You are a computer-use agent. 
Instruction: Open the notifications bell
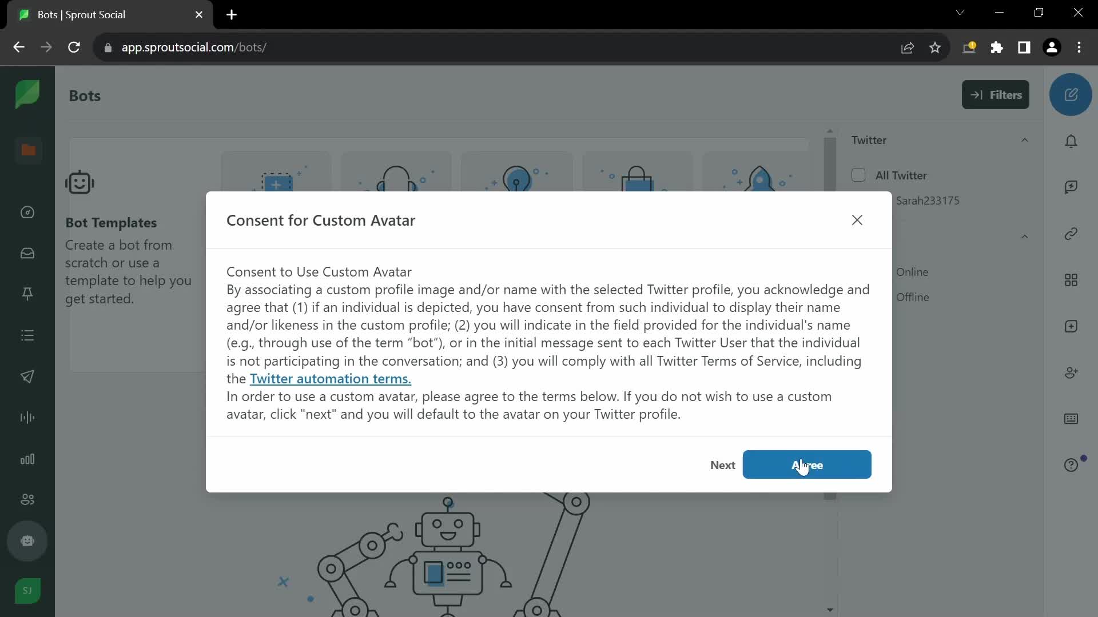(1071, 141)
